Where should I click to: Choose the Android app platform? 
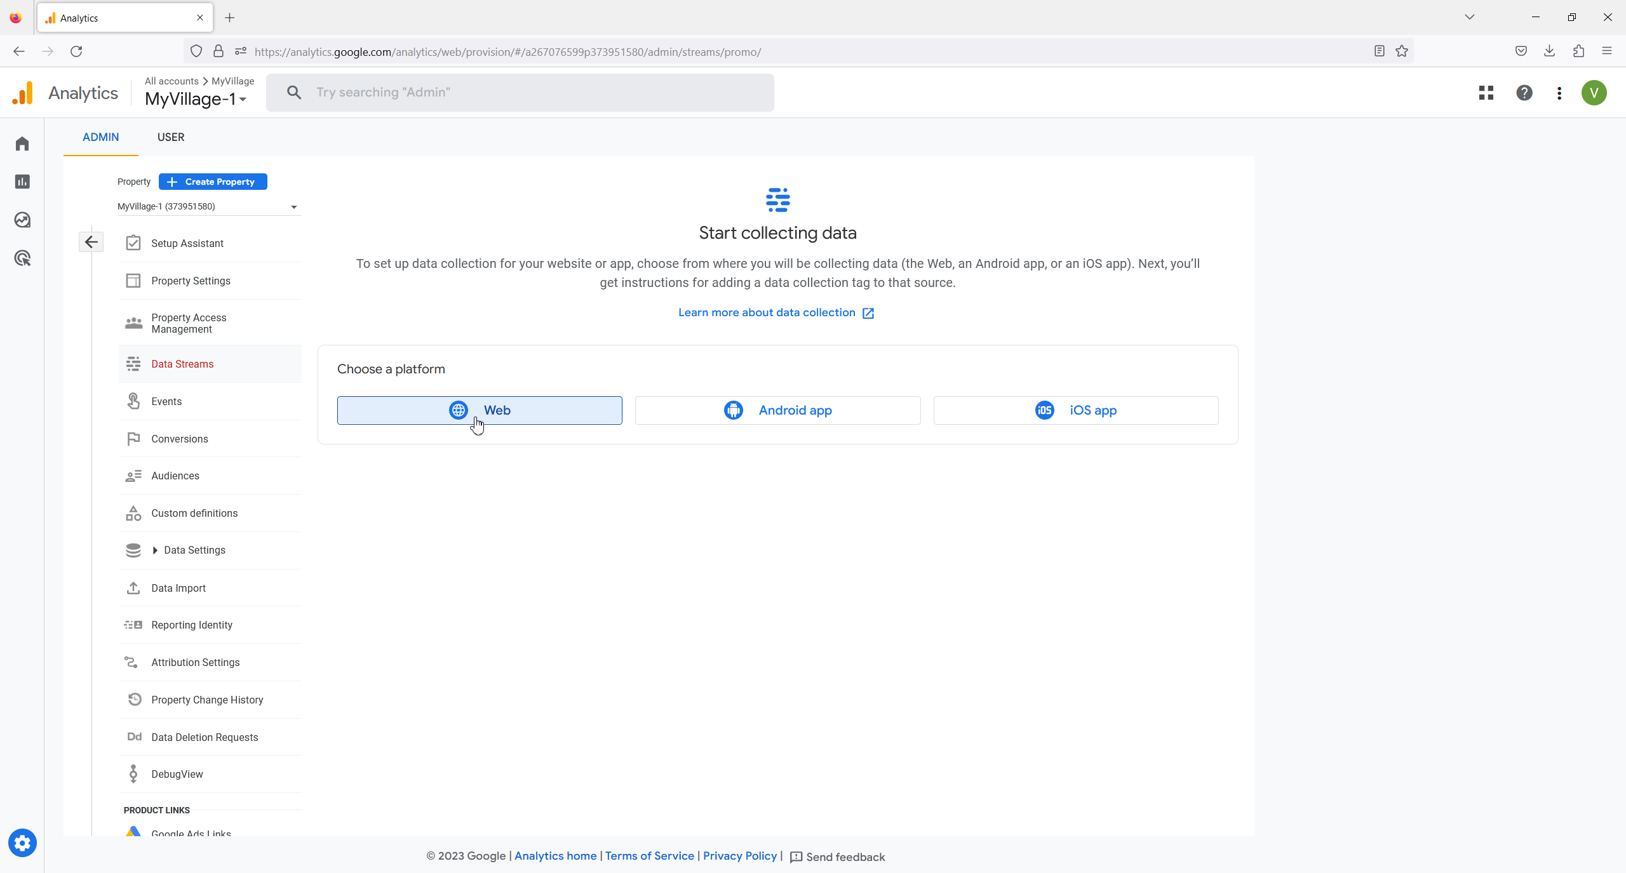pyautogui.click(x=777, y=410)
